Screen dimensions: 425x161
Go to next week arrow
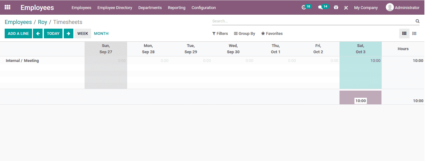[x=68, y=34]
